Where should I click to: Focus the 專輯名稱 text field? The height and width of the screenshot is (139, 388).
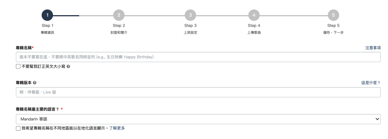click(198, 57)
